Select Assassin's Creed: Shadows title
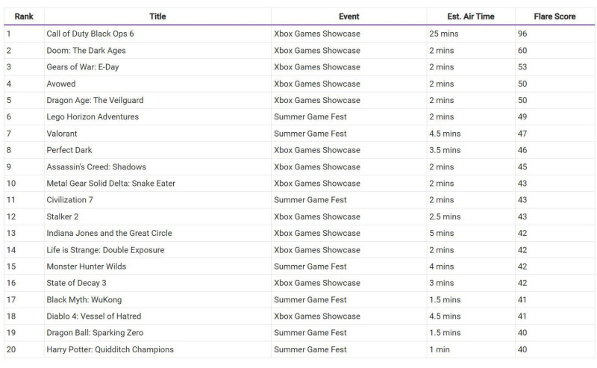 pos(96,167)
